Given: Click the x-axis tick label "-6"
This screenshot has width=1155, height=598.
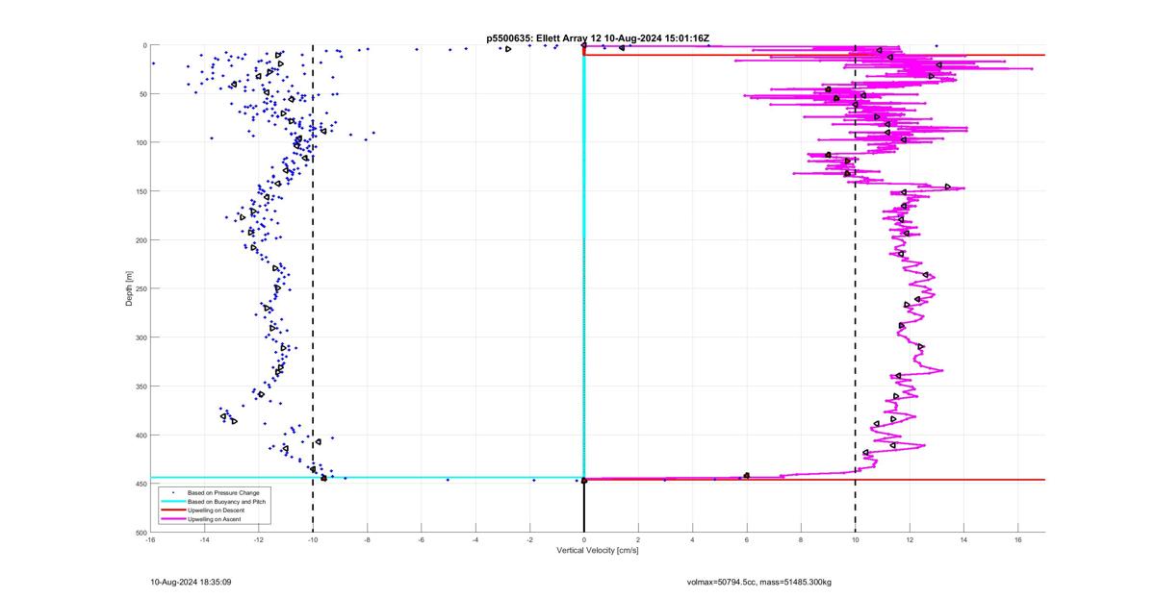Looking at the screenshot, I should [x=422, y=540].
